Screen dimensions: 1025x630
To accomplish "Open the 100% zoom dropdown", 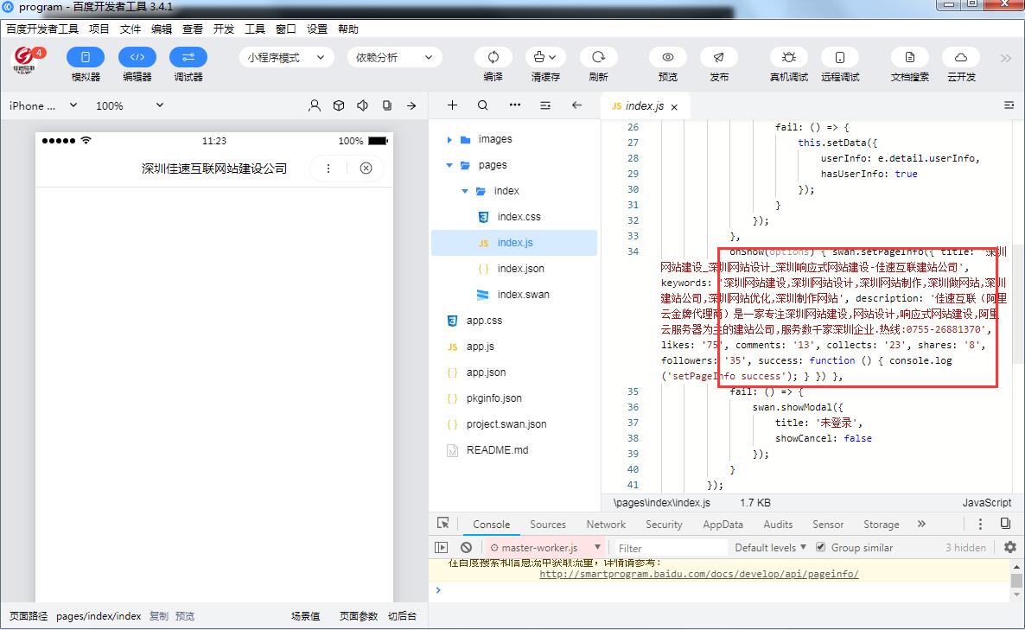I will pos(130,106).
